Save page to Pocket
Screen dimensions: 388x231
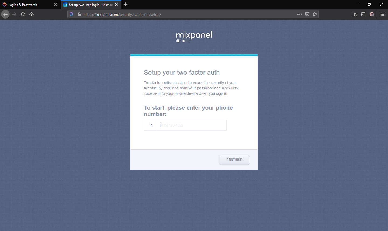[307, 14]
